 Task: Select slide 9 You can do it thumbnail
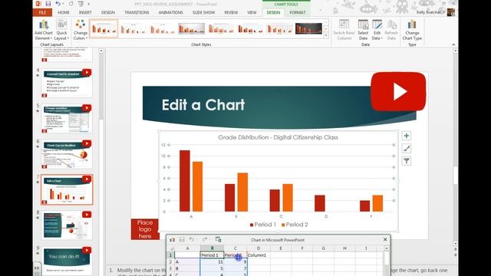67,261
